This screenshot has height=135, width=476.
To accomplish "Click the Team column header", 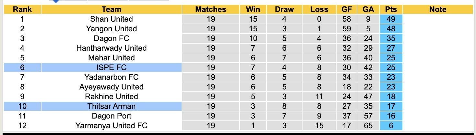I will coord(111,9).
